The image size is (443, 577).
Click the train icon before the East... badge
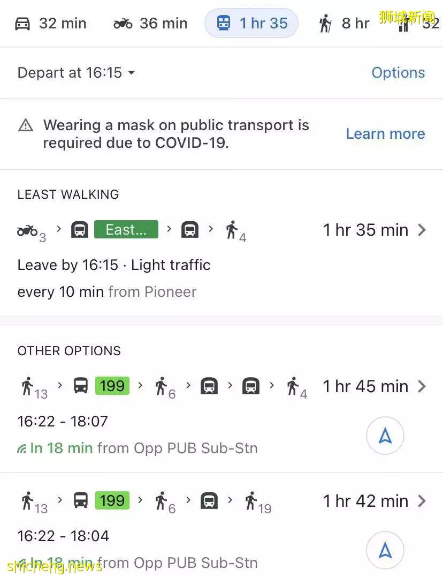(79, 230)
